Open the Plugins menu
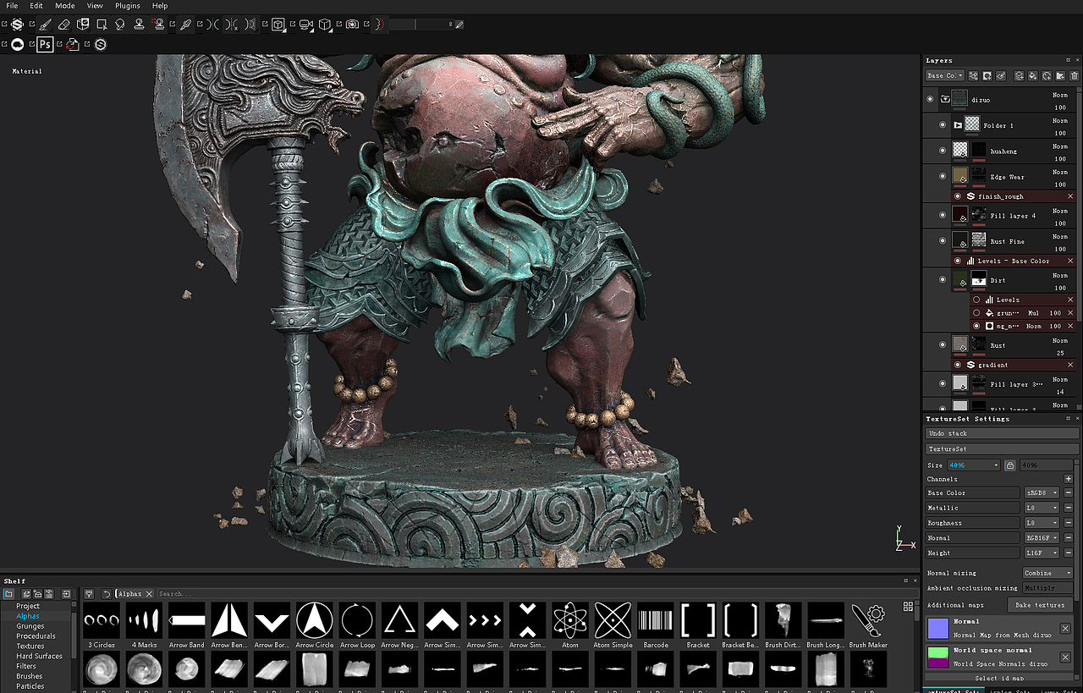This screenshot has height=693, width=1083. coord(128,6)
